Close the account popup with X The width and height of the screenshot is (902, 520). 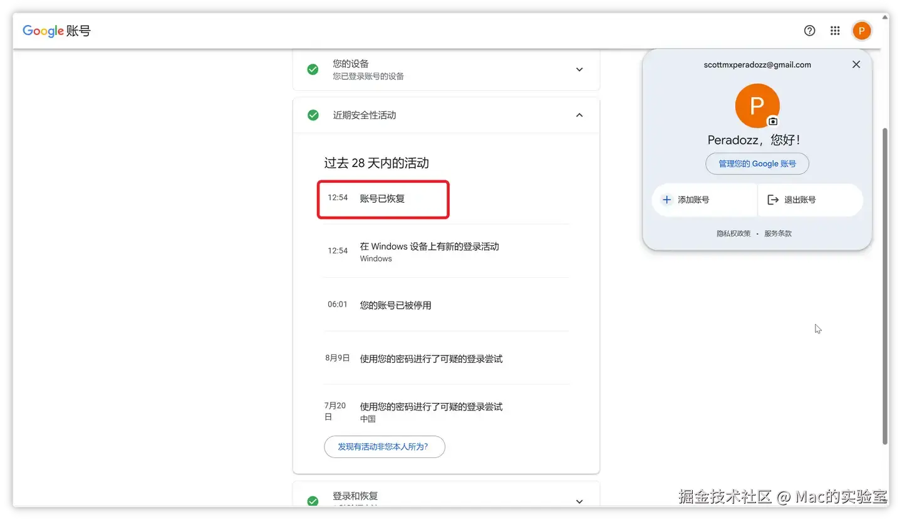pos(856,64)
